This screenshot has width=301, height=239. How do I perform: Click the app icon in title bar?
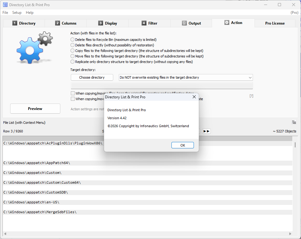tap(5, 5)
